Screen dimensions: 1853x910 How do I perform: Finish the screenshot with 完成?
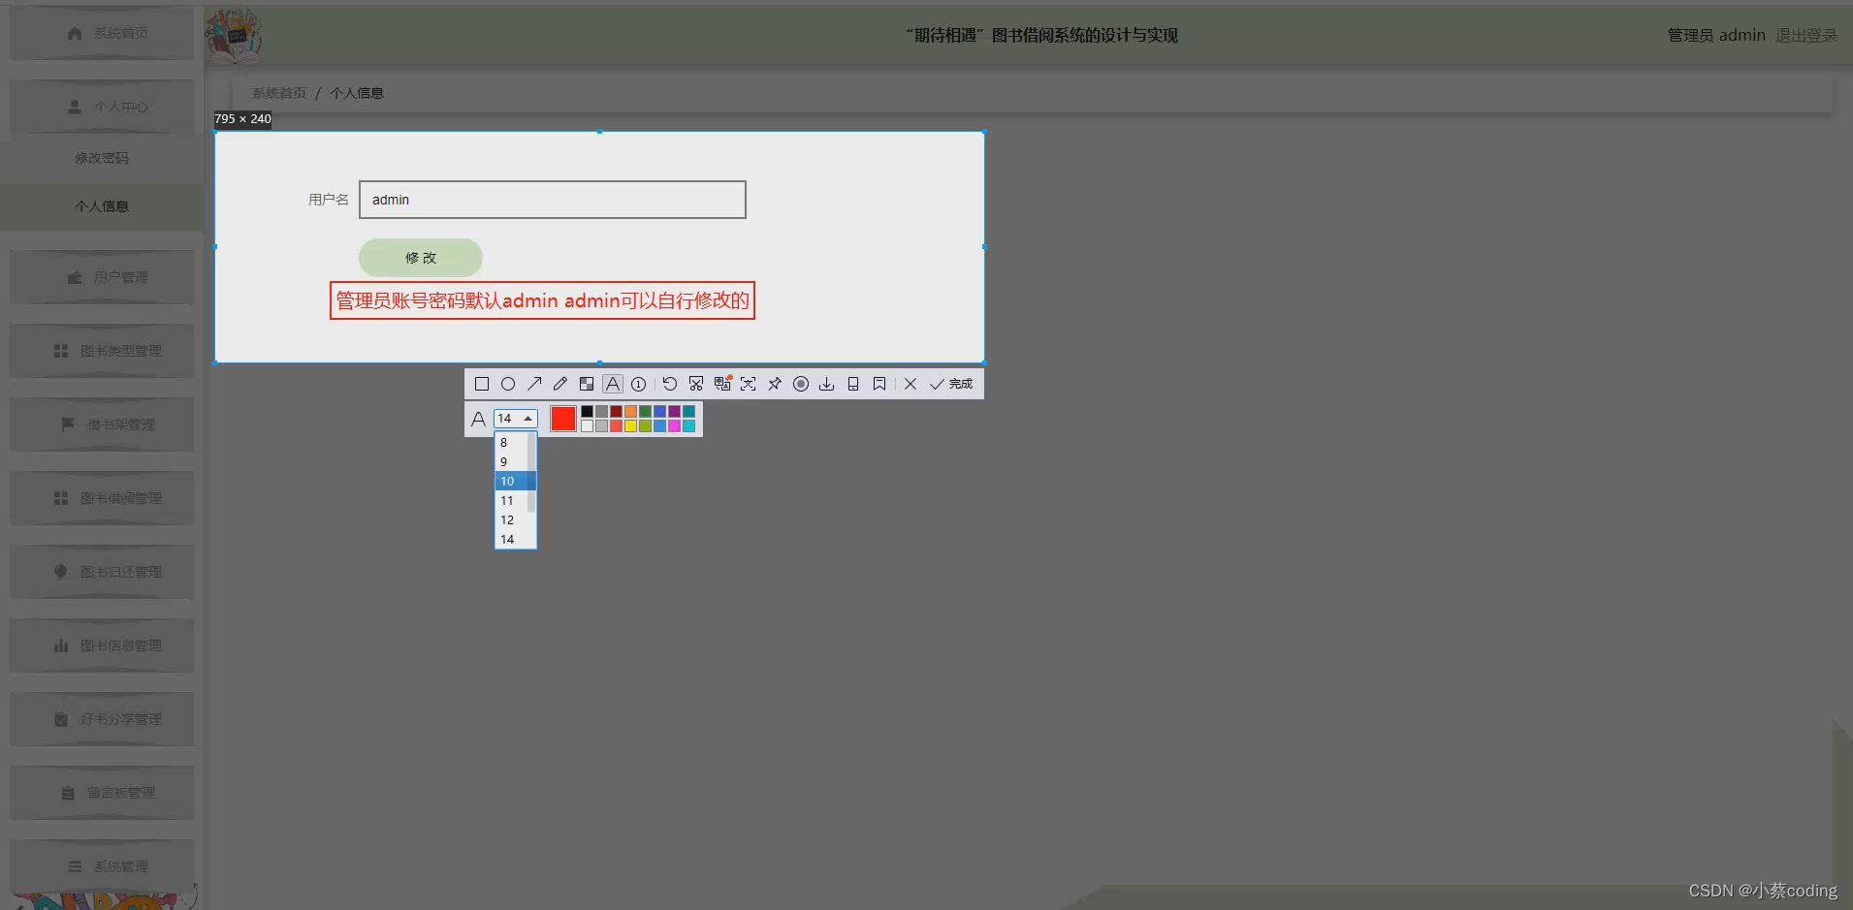[x=951, y=384]
